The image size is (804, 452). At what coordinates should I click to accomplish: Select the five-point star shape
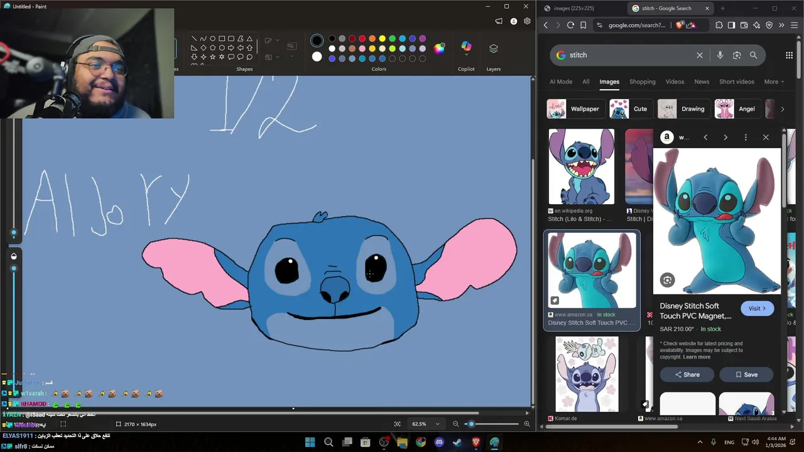212,56
